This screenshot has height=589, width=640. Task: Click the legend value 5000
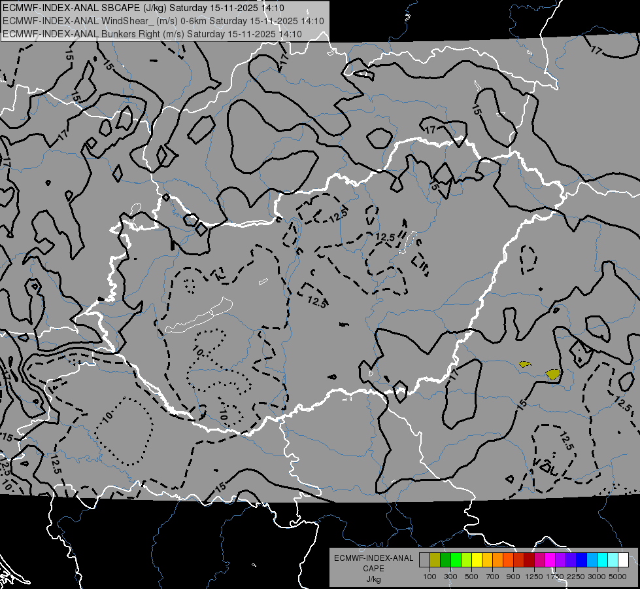618,577
